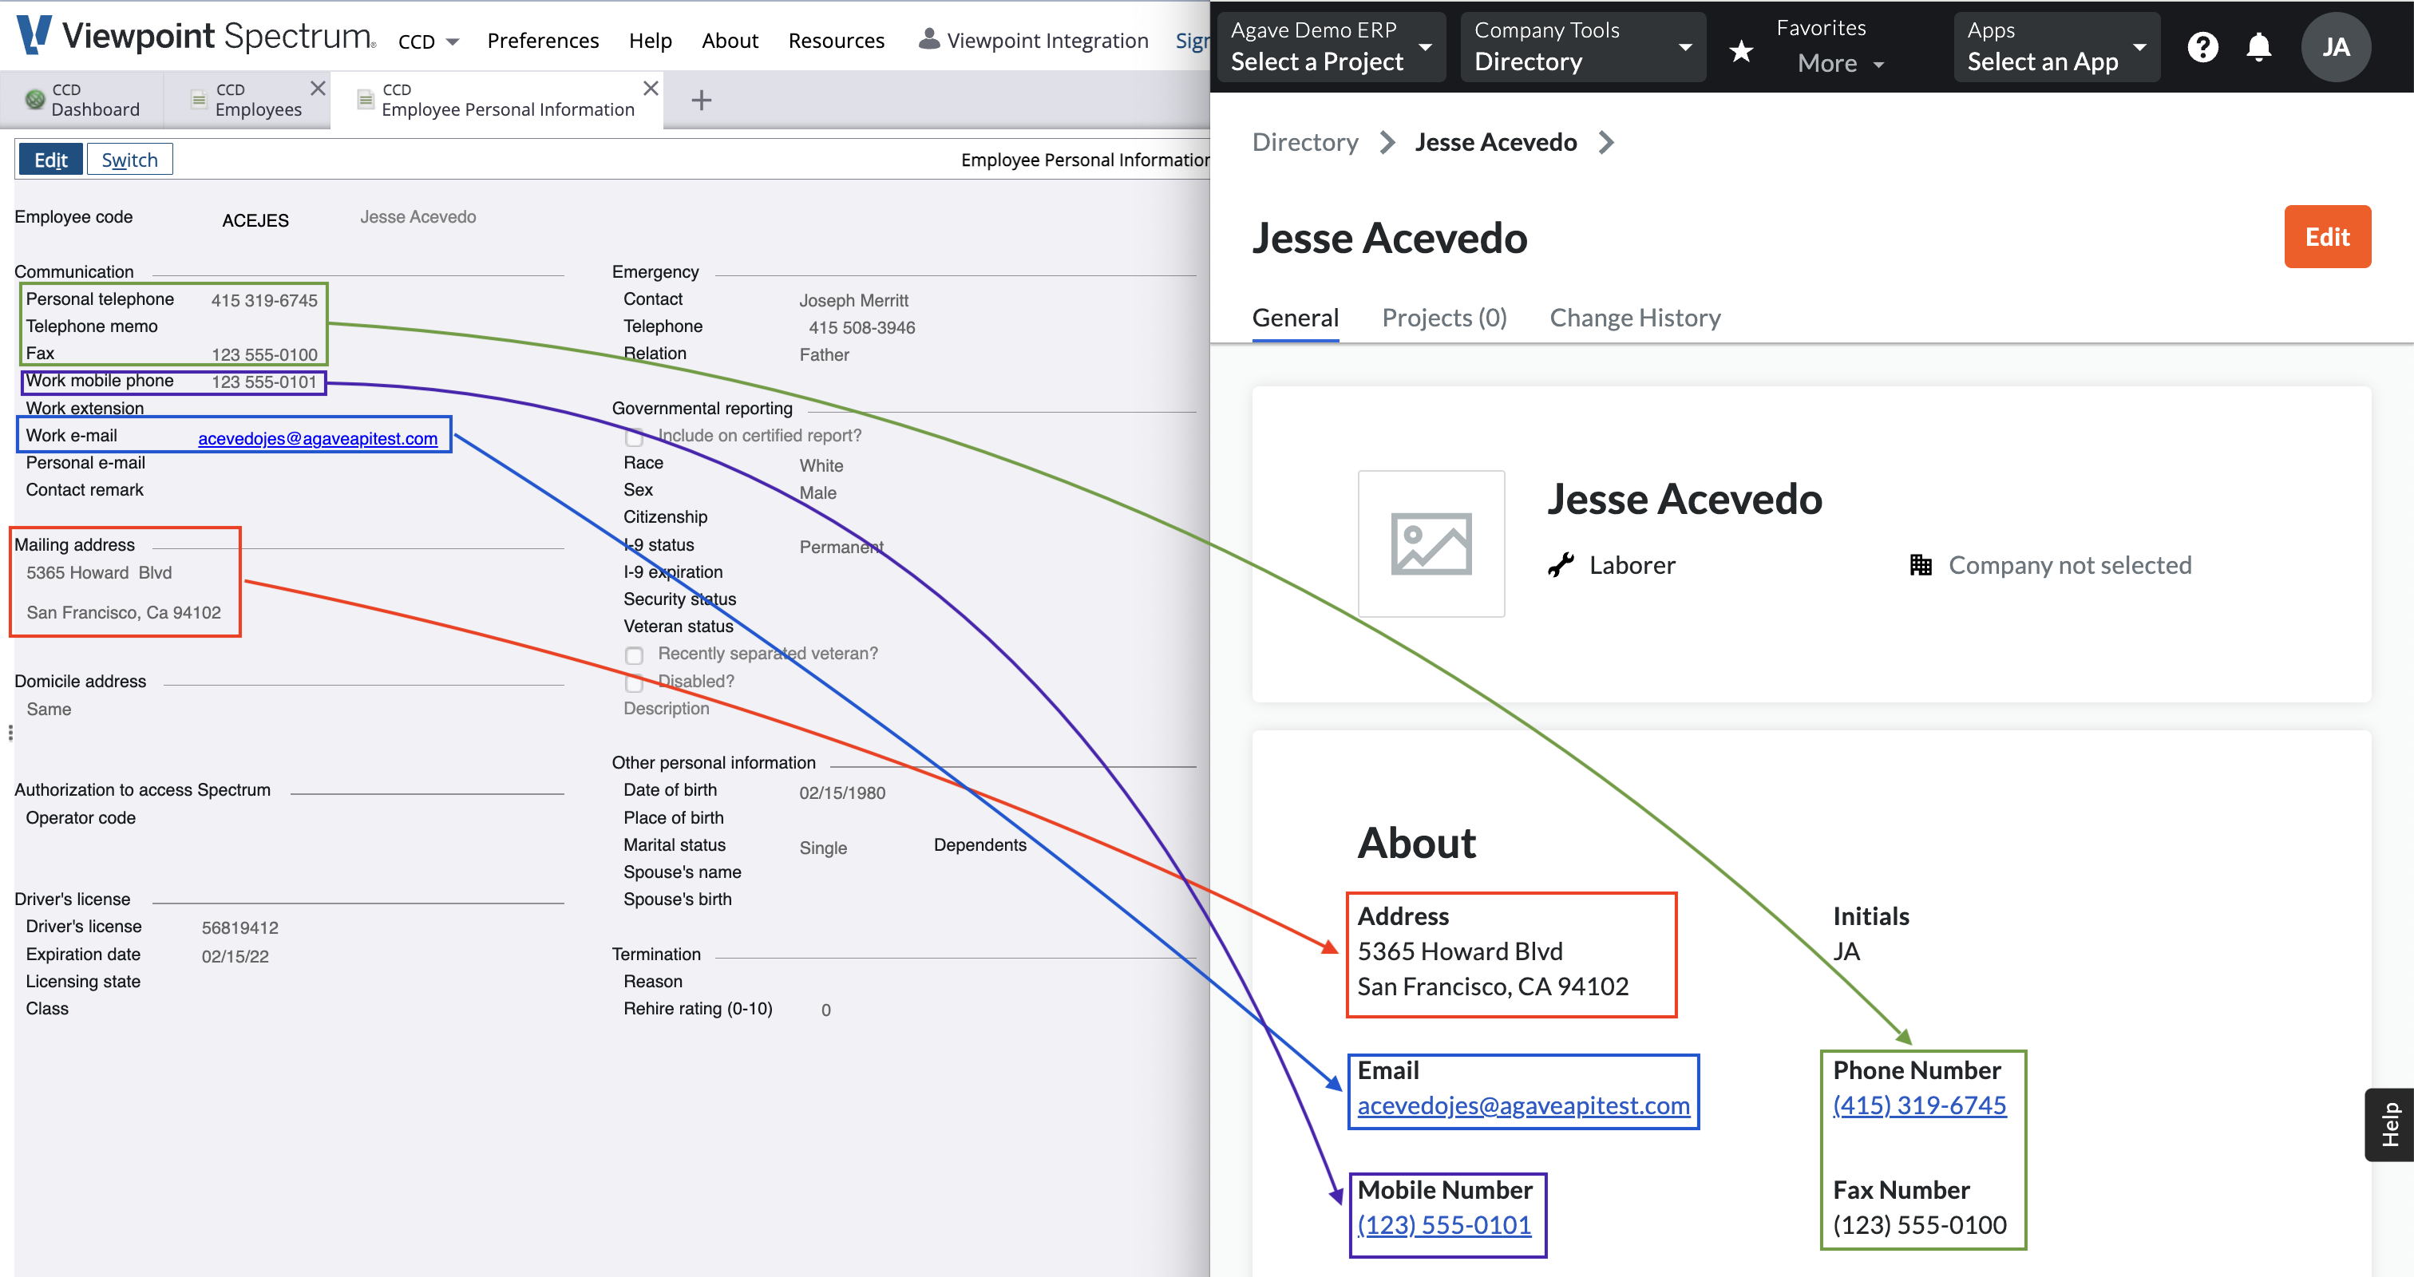Click the Marital status value Single
This screenshot has height=1277, width=2414.
(823, 848)
